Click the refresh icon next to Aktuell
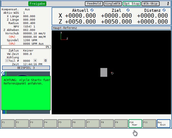 click(92, 10)
